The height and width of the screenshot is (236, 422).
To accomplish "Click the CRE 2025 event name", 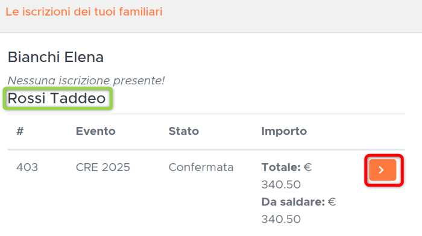I will (103, 167).
